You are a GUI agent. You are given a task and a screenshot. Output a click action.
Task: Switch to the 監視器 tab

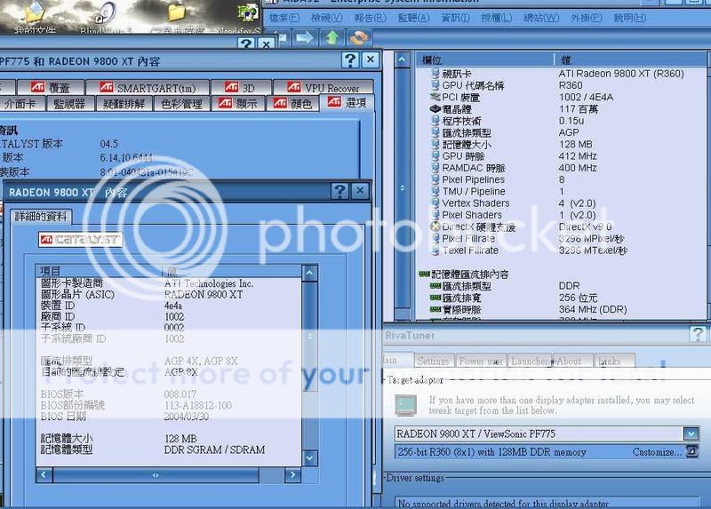pos(69,104)
